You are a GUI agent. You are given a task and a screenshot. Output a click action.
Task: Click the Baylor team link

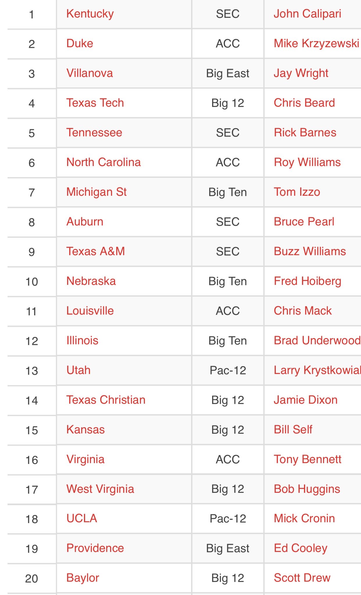[x=83, y=578]
